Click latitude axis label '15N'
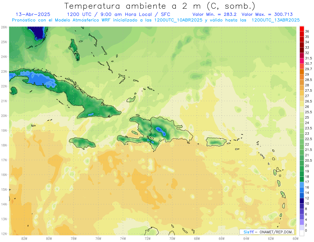The image size is (314, 242). coord(4,189)
